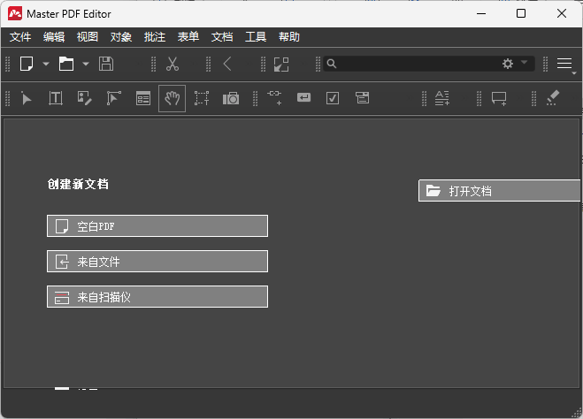Screen dimensions: 583x419
Task: Select the Edit Forms tool
Action: (x=143, y=98)
